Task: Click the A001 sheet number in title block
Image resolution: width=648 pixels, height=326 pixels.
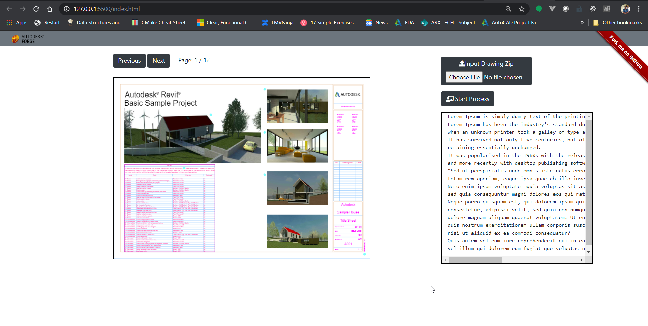Action: pos(348,244)
